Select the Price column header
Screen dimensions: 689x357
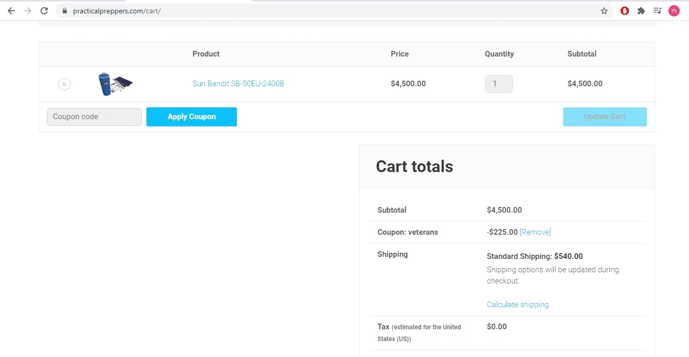pos(400,54)
